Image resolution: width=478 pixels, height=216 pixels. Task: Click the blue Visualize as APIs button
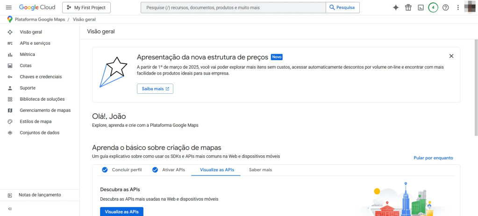(121, 211)
